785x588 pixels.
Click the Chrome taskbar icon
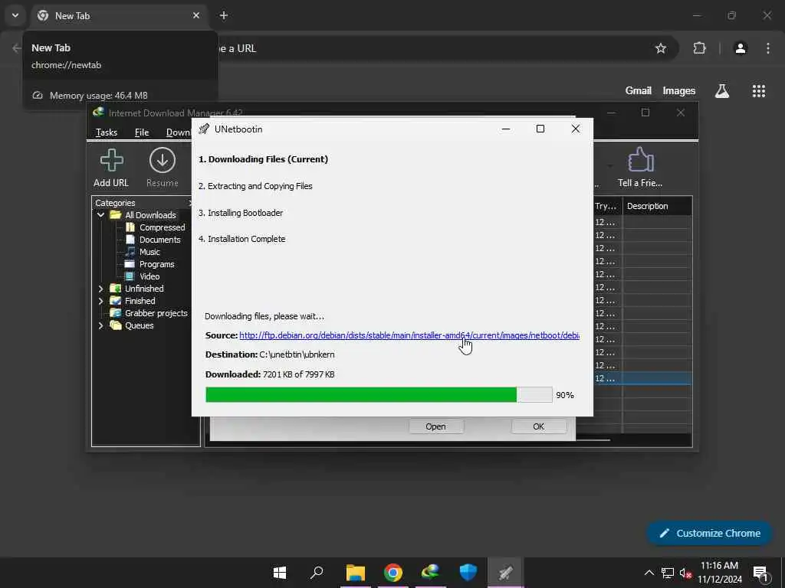(x=393, y=573)
